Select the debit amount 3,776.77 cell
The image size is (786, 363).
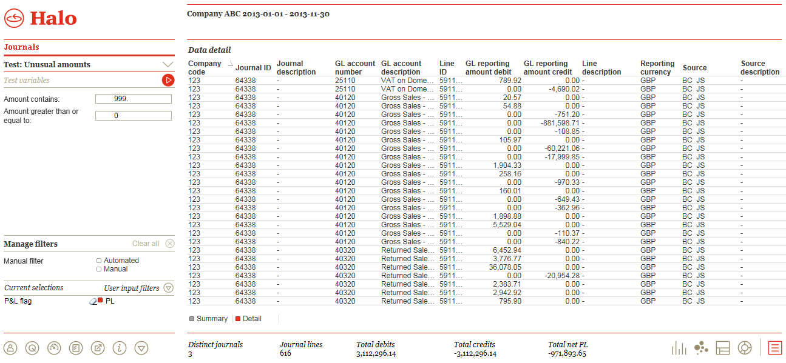pyautogui.click(x=507, y=259)
